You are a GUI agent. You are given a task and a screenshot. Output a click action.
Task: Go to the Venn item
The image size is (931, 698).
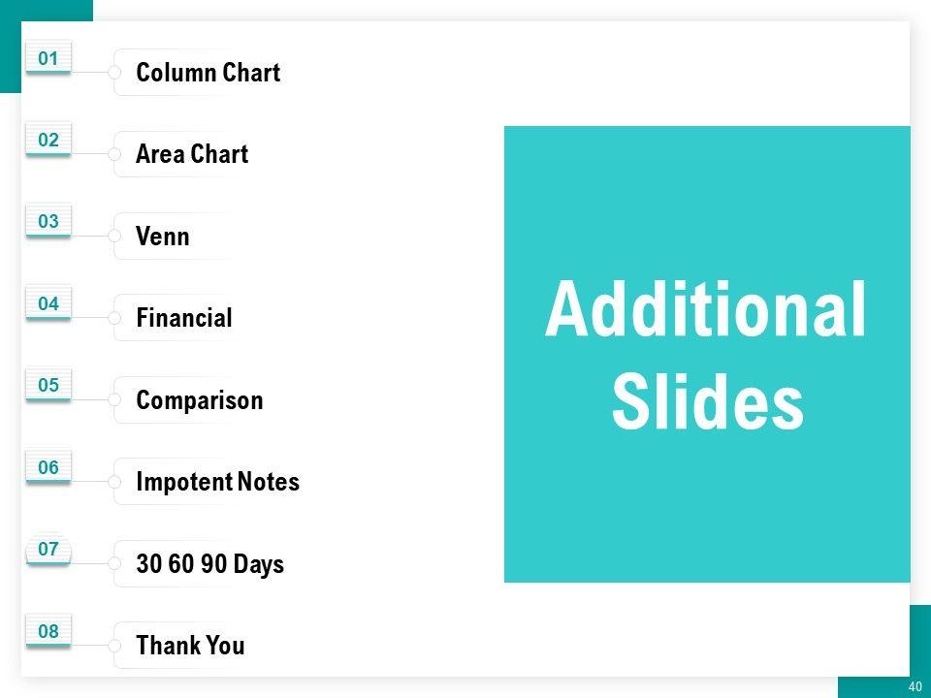click(163, 237)
